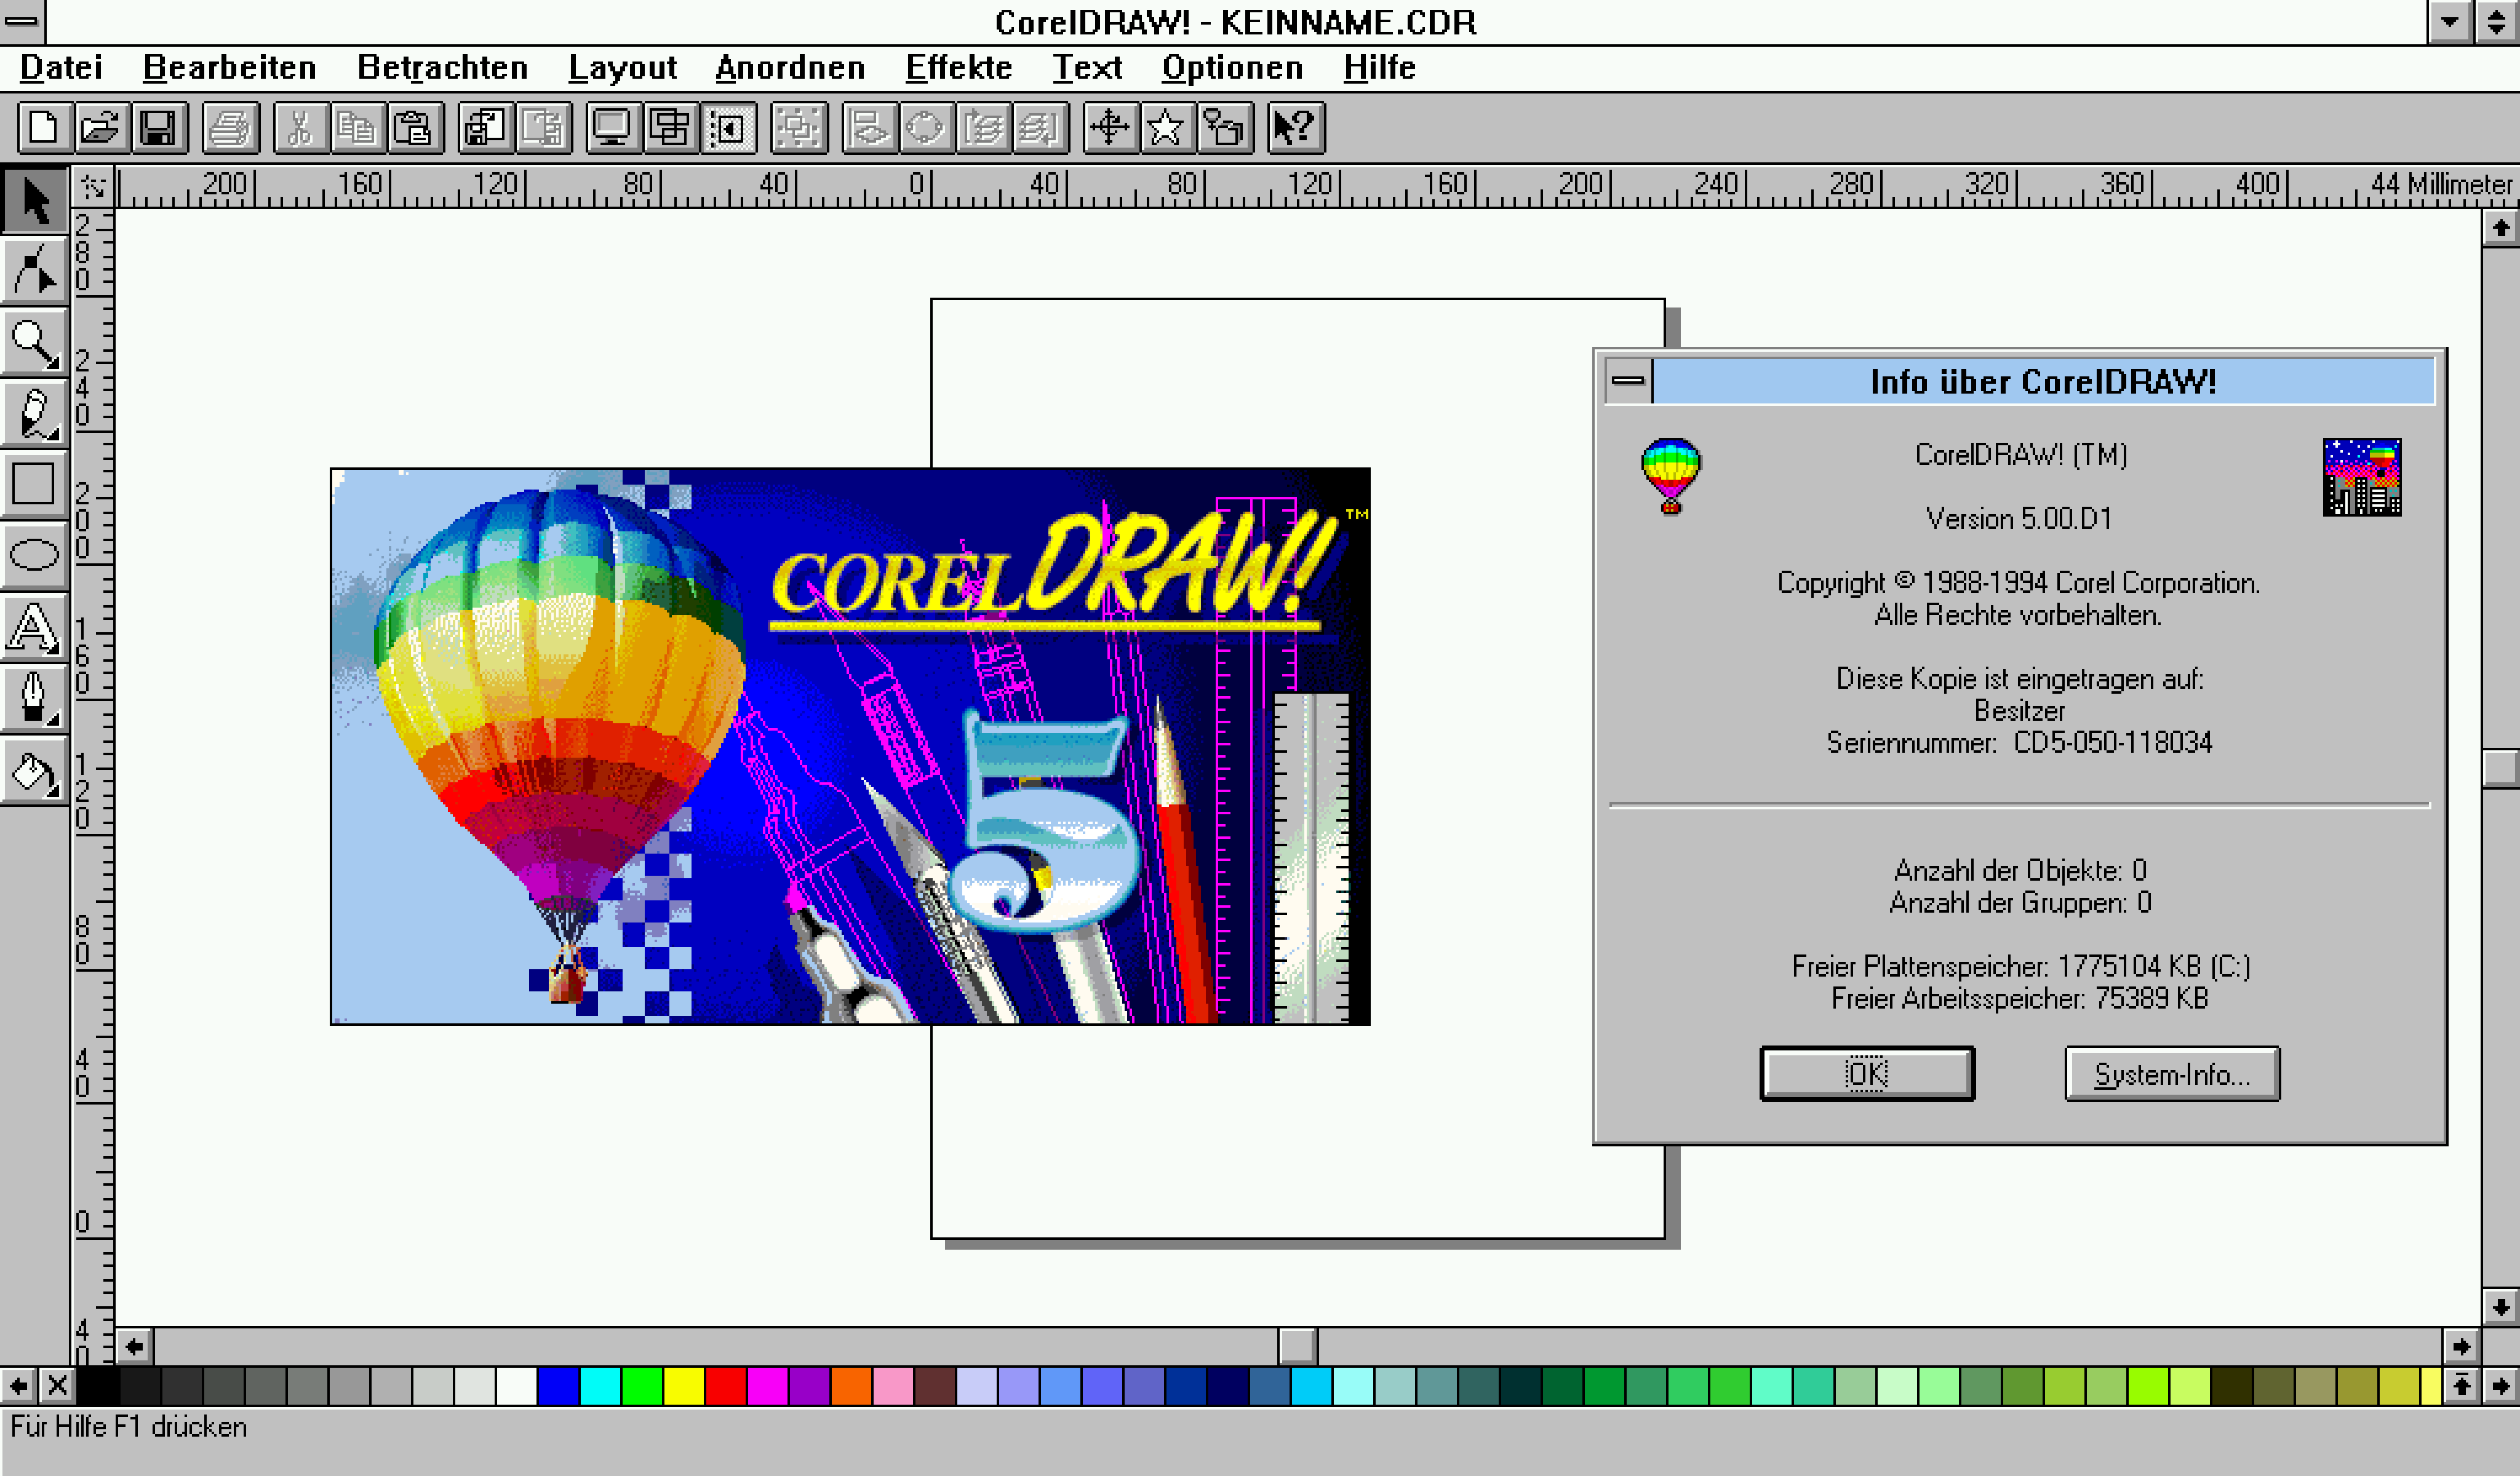
Task: Click vertical scrollbar down arrow
Action: (2500, 1307)
